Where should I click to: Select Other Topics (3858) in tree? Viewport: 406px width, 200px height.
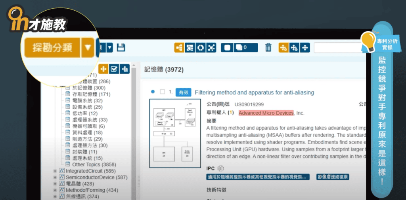92,164
